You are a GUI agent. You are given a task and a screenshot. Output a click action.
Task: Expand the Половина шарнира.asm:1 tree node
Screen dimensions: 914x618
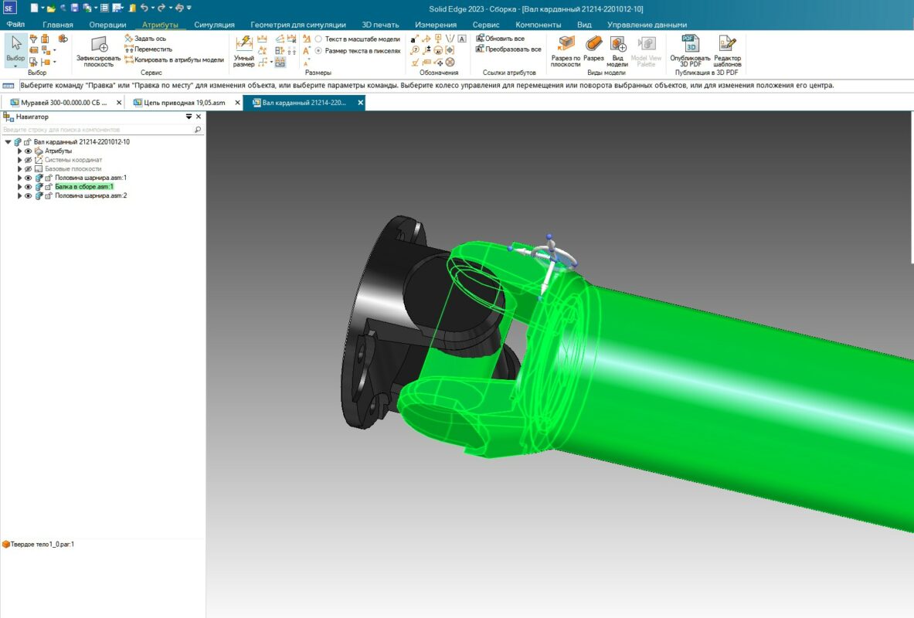pos(20,178)
